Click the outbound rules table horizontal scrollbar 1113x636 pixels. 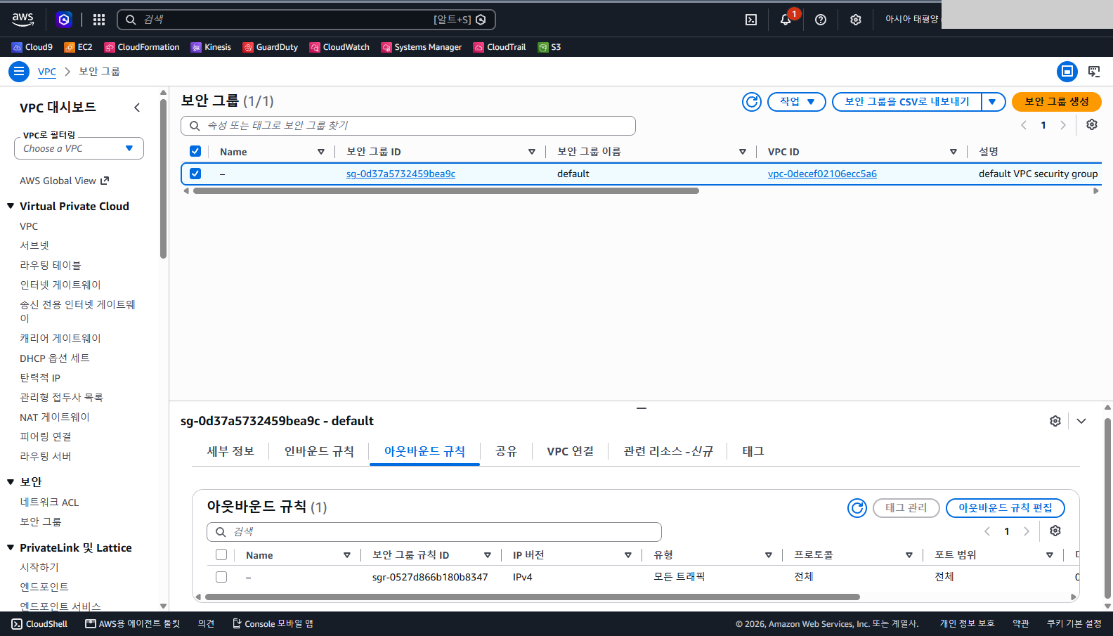pyautogui.click(x=533, y=597)
